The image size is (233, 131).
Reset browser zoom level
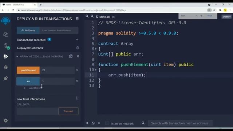(x=210, y=16)
